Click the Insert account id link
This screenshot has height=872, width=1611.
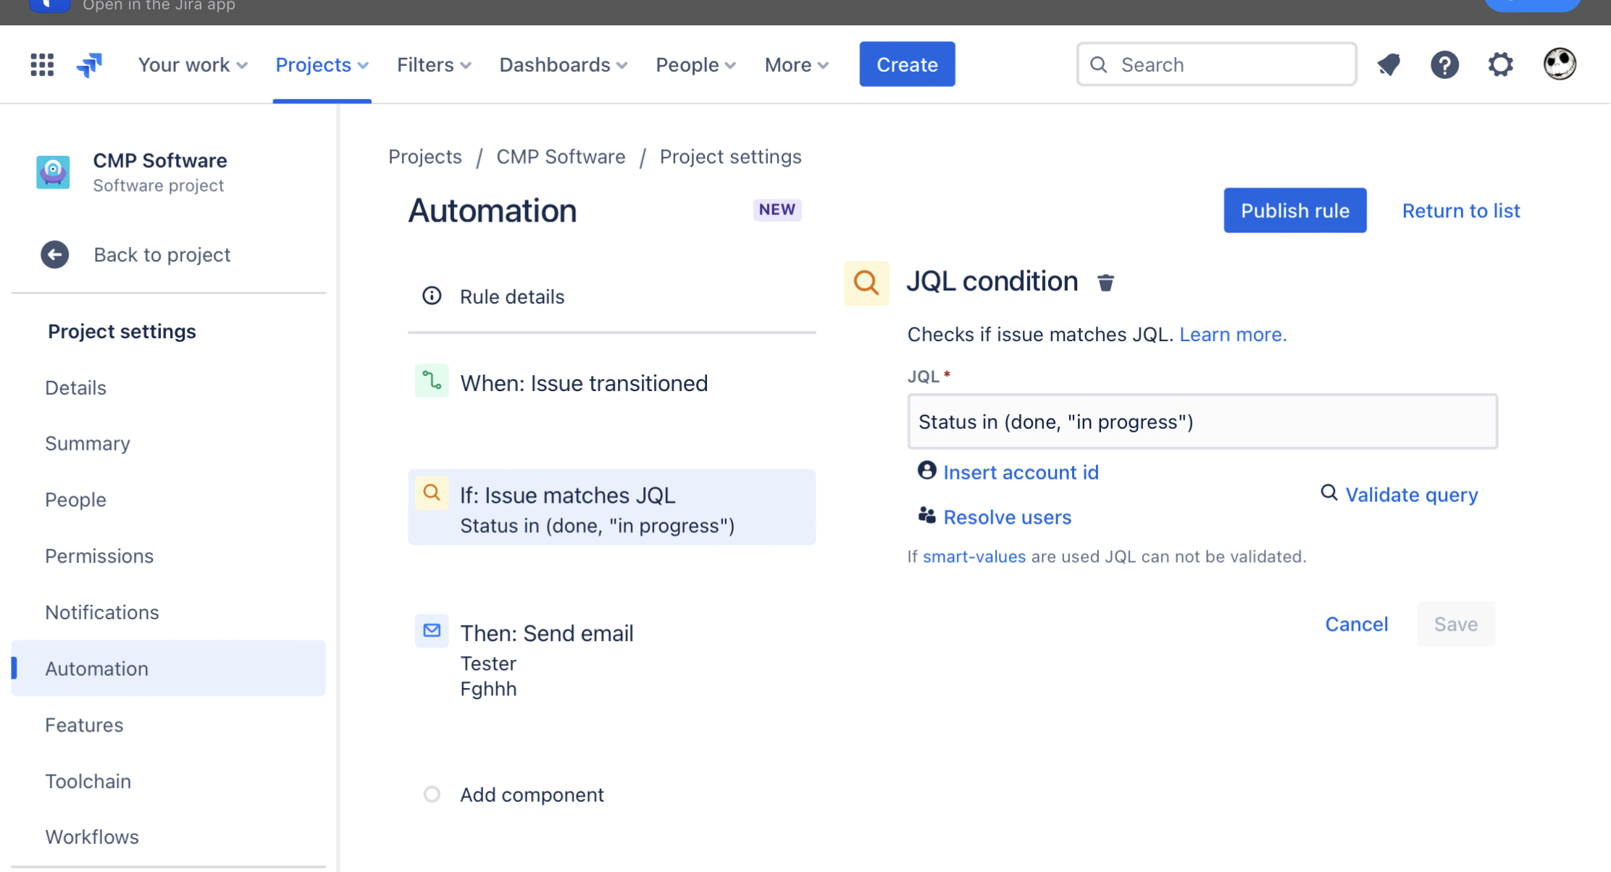tap(1021, 472)
